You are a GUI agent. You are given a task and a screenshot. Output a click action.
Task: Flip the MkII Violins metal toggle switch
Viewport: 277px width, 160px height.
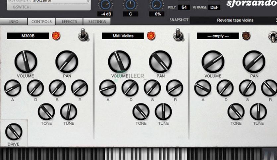click(x=178, y=34)
